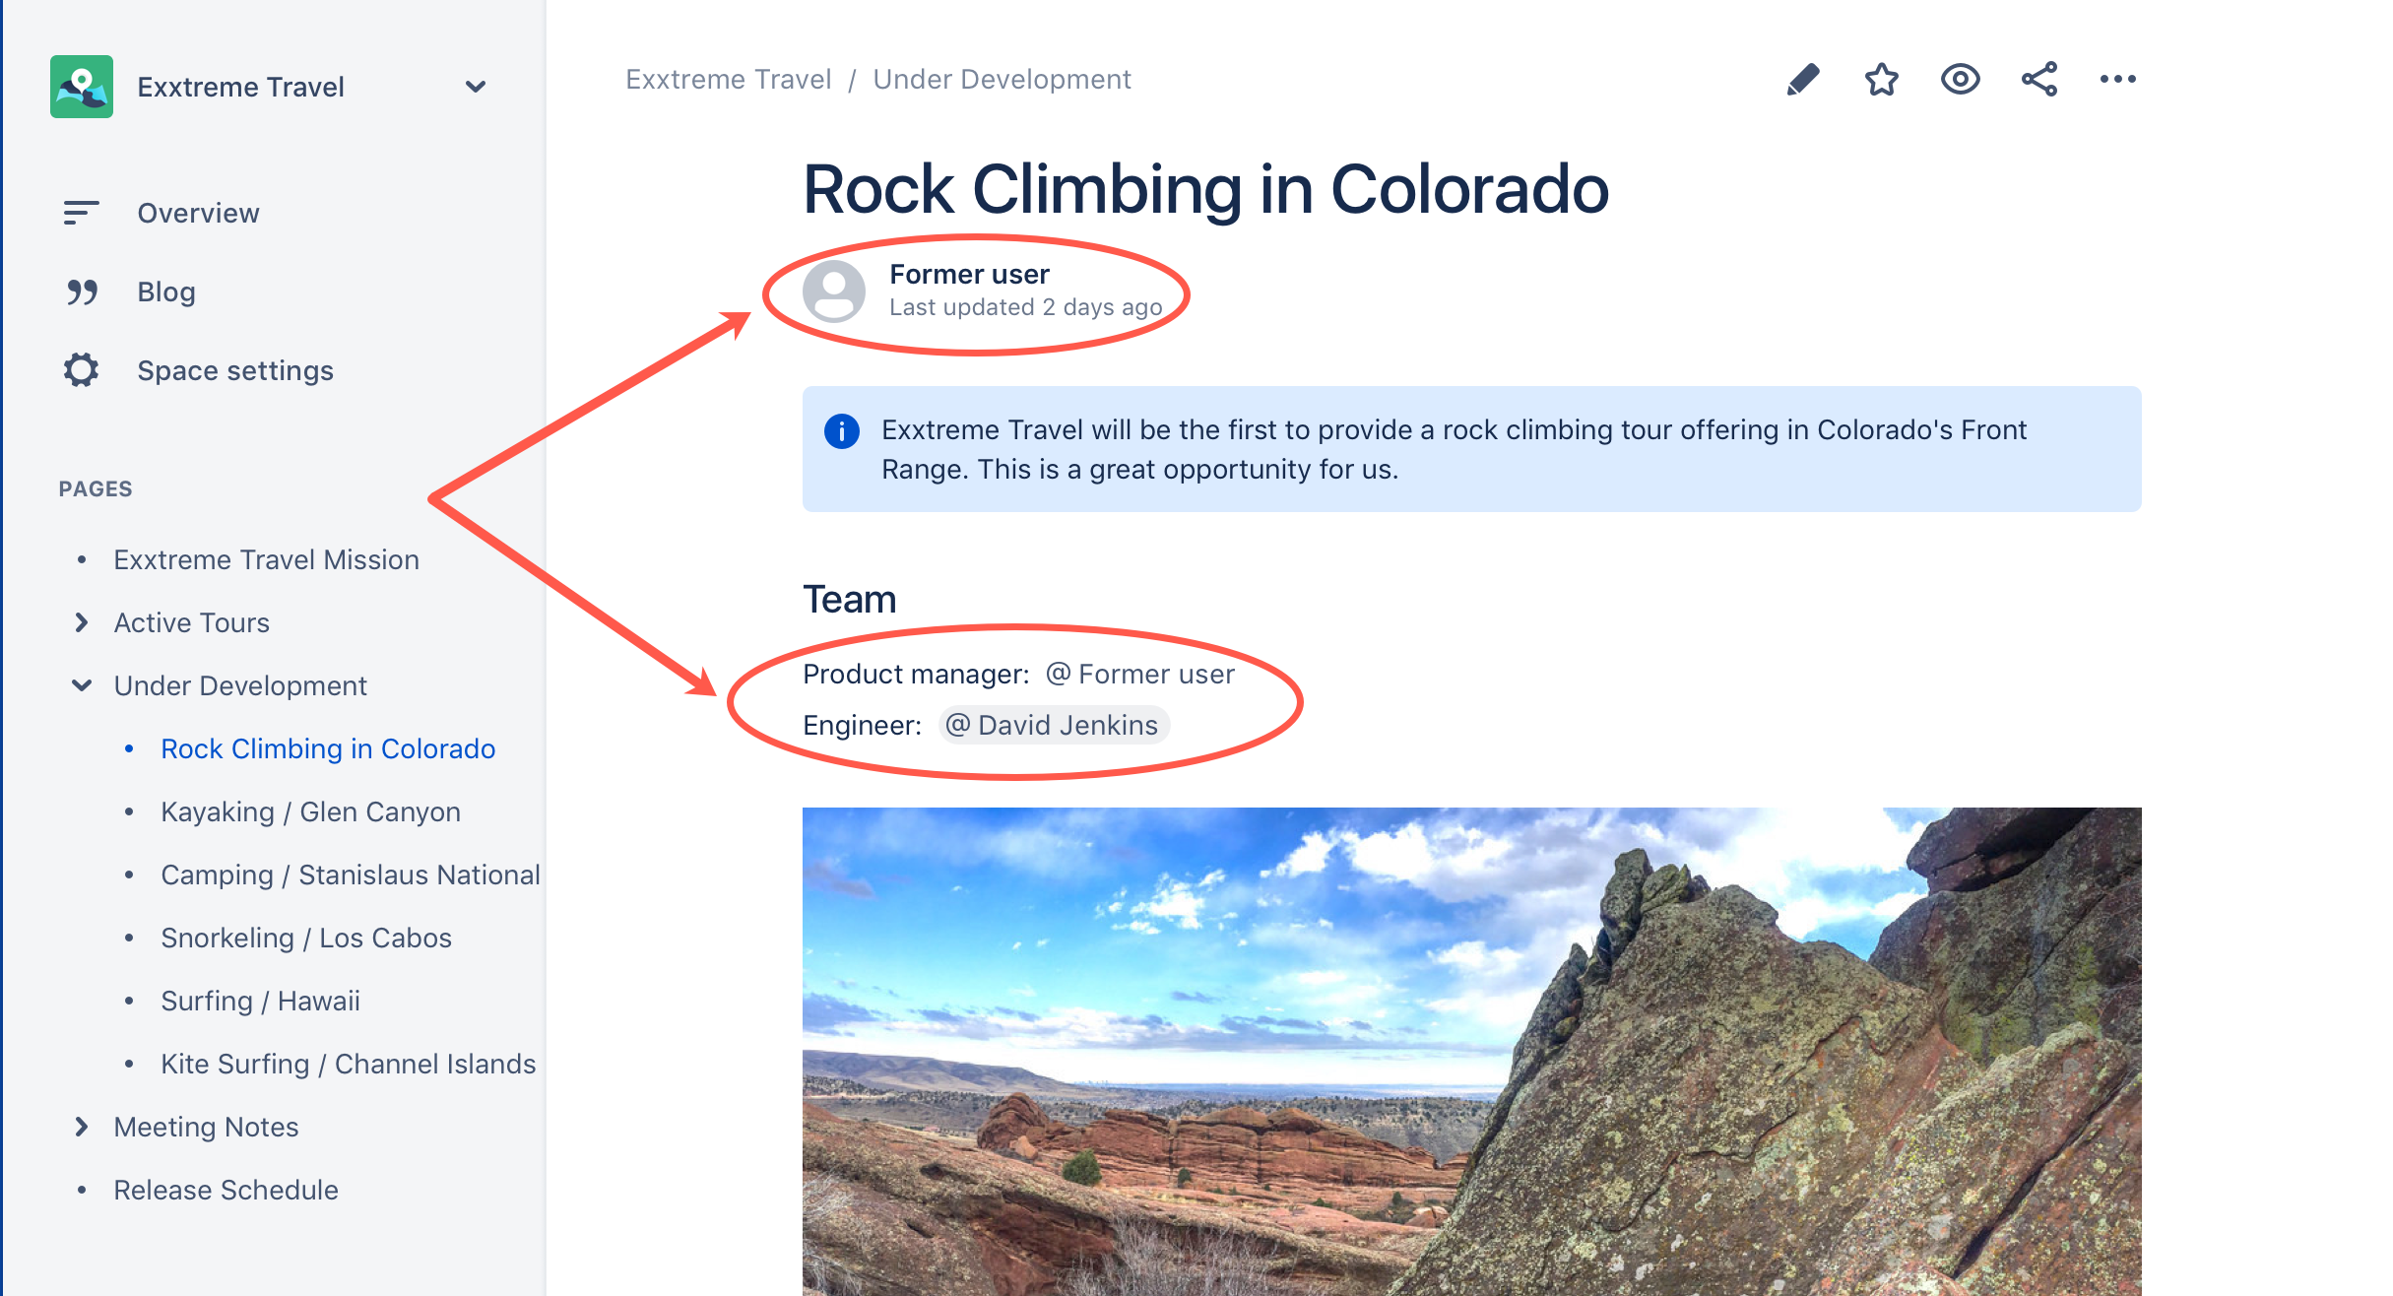Viewport: 2393px width, 1296px height.
Task: Open the Overview page
Action: 198,213
